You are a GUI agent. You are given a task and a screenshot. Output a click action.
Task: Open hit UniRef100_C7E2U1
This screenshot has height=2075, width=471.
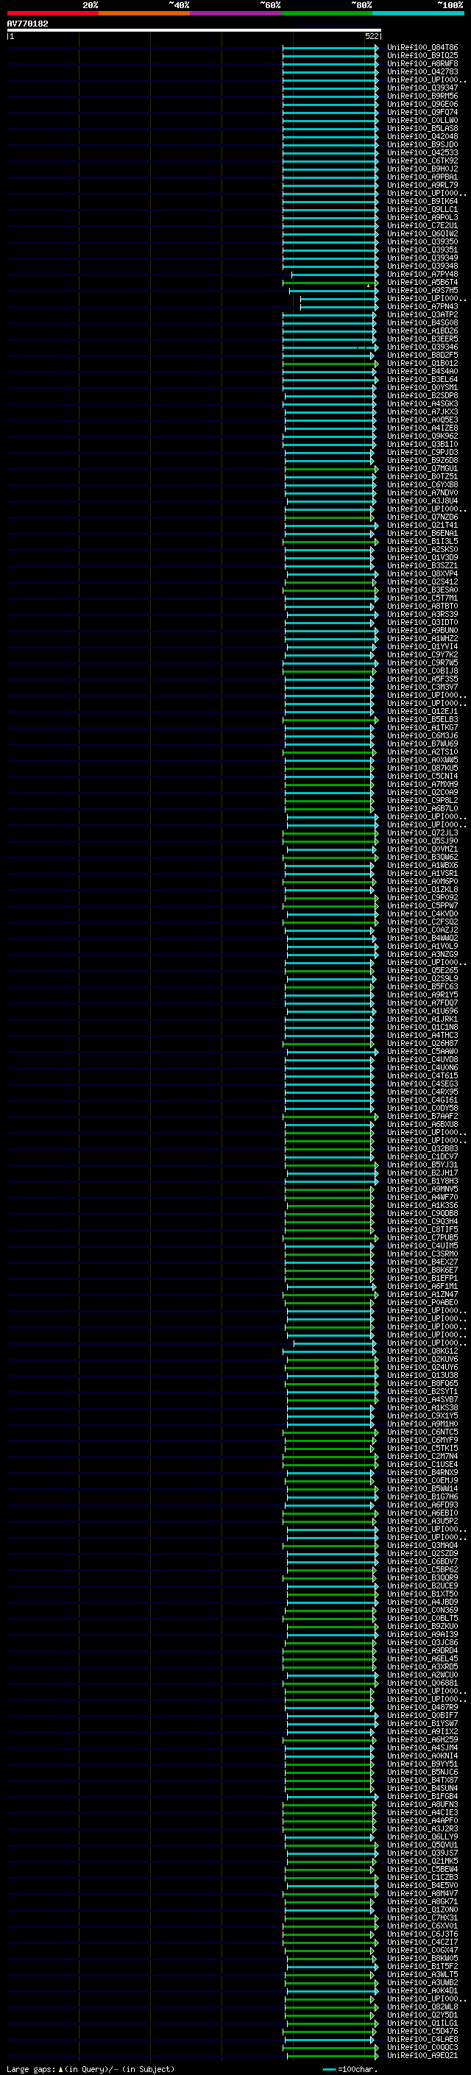click(422, 225)
